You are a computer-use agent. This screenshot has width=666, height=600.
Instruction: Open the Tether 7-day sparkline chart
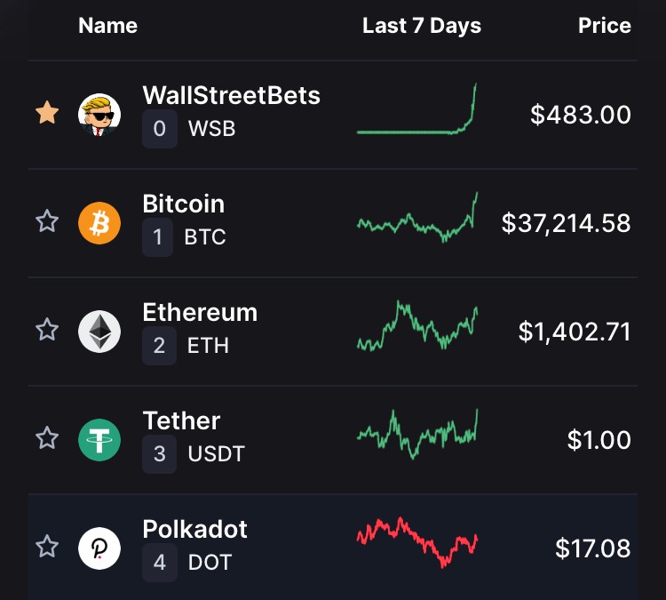pos(417,434)
